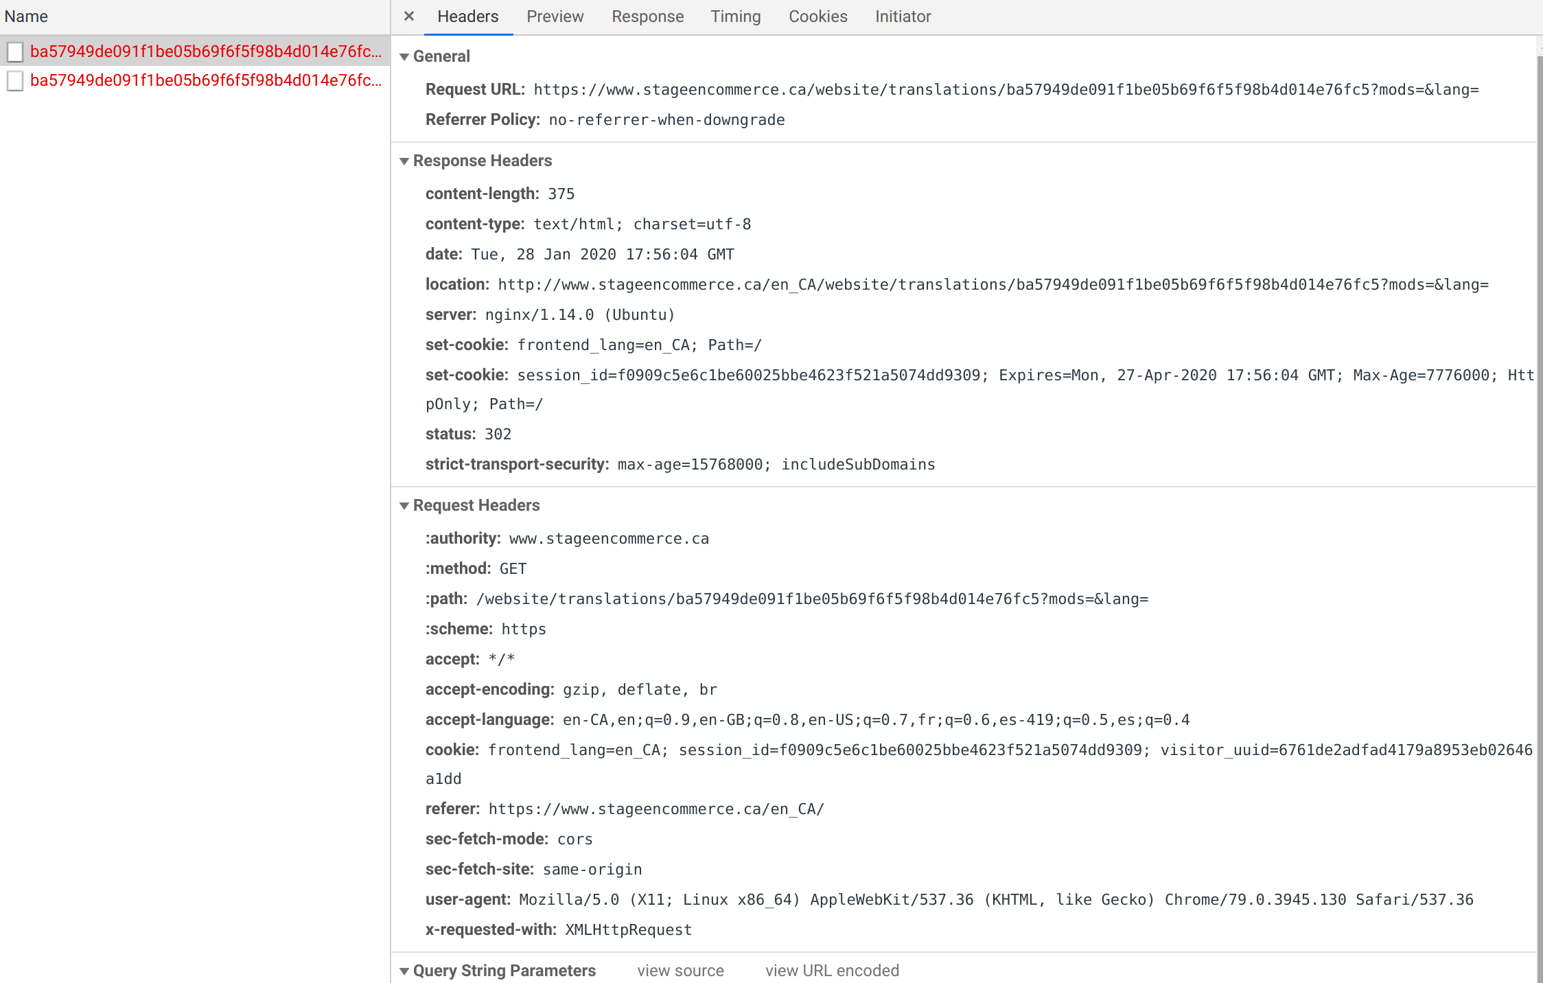Click the file icon of first request
The width and height of the screenshot is (1543, 983).
pos(15,51)
